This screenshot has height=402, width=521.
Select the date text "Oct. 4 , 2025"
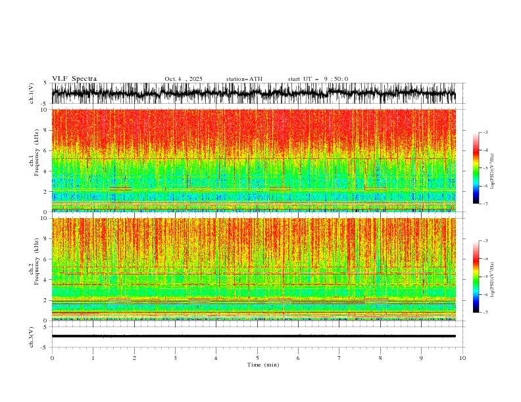coord(184,79)
